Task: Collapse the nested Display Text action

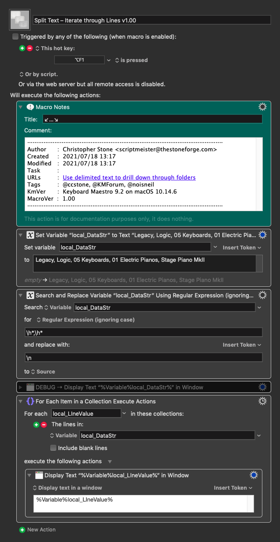Action: 29,475
